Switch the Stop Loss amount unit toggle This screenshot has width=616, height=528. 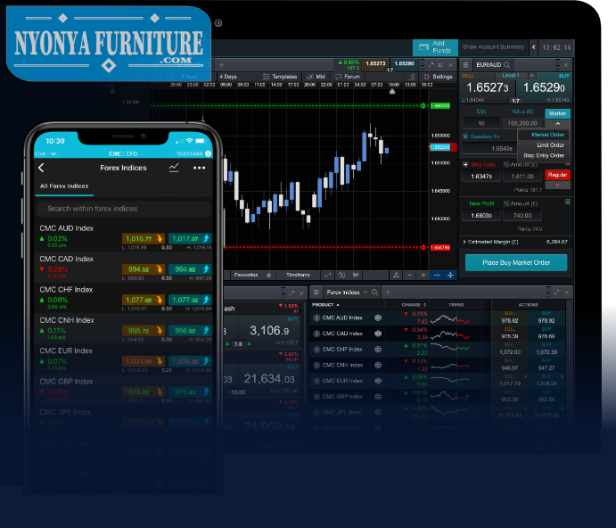click(x=506, y=164)
